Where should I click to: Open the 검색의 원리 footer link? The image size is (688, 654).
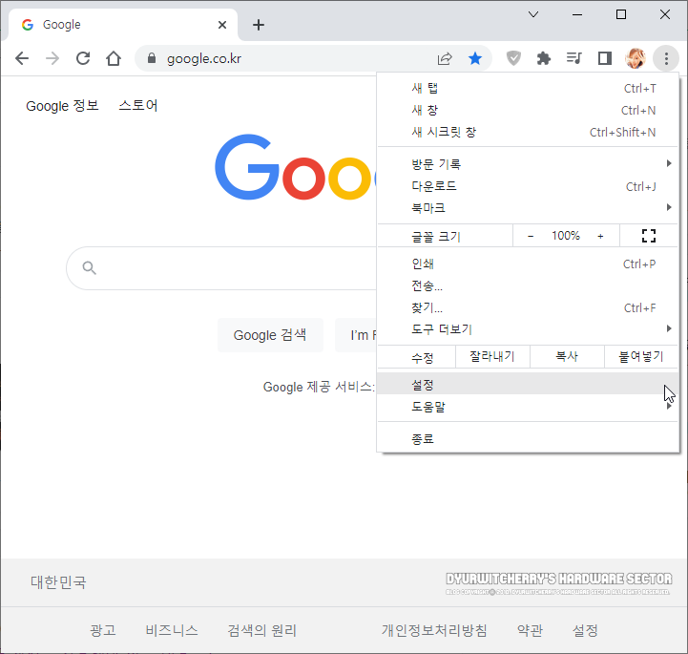tap(262, 630)
